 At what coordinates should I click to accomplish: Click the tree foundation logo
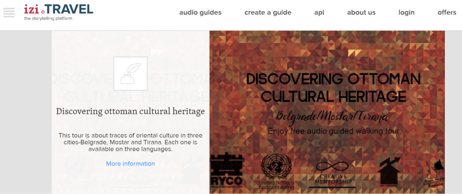[x=435, y=174]
